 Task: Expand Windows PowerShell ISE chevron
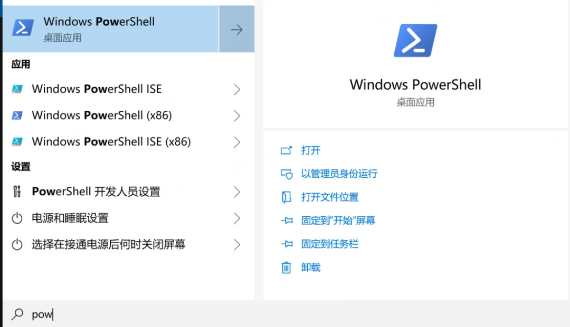[x=237, y=89]
